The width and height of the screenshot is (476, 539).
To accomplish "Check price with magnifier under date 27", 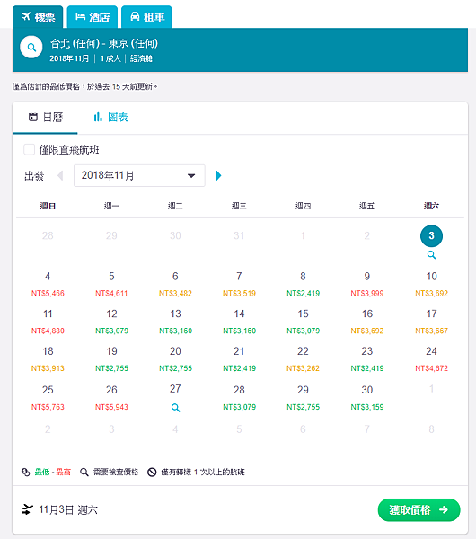I will [x=175, y=408].
